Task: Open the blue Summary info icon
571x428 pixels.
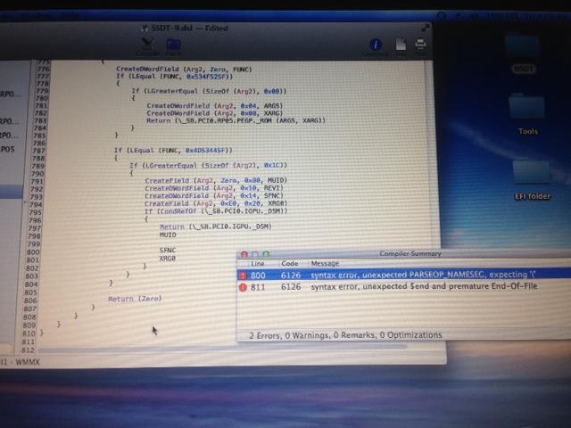Action: 377,45
